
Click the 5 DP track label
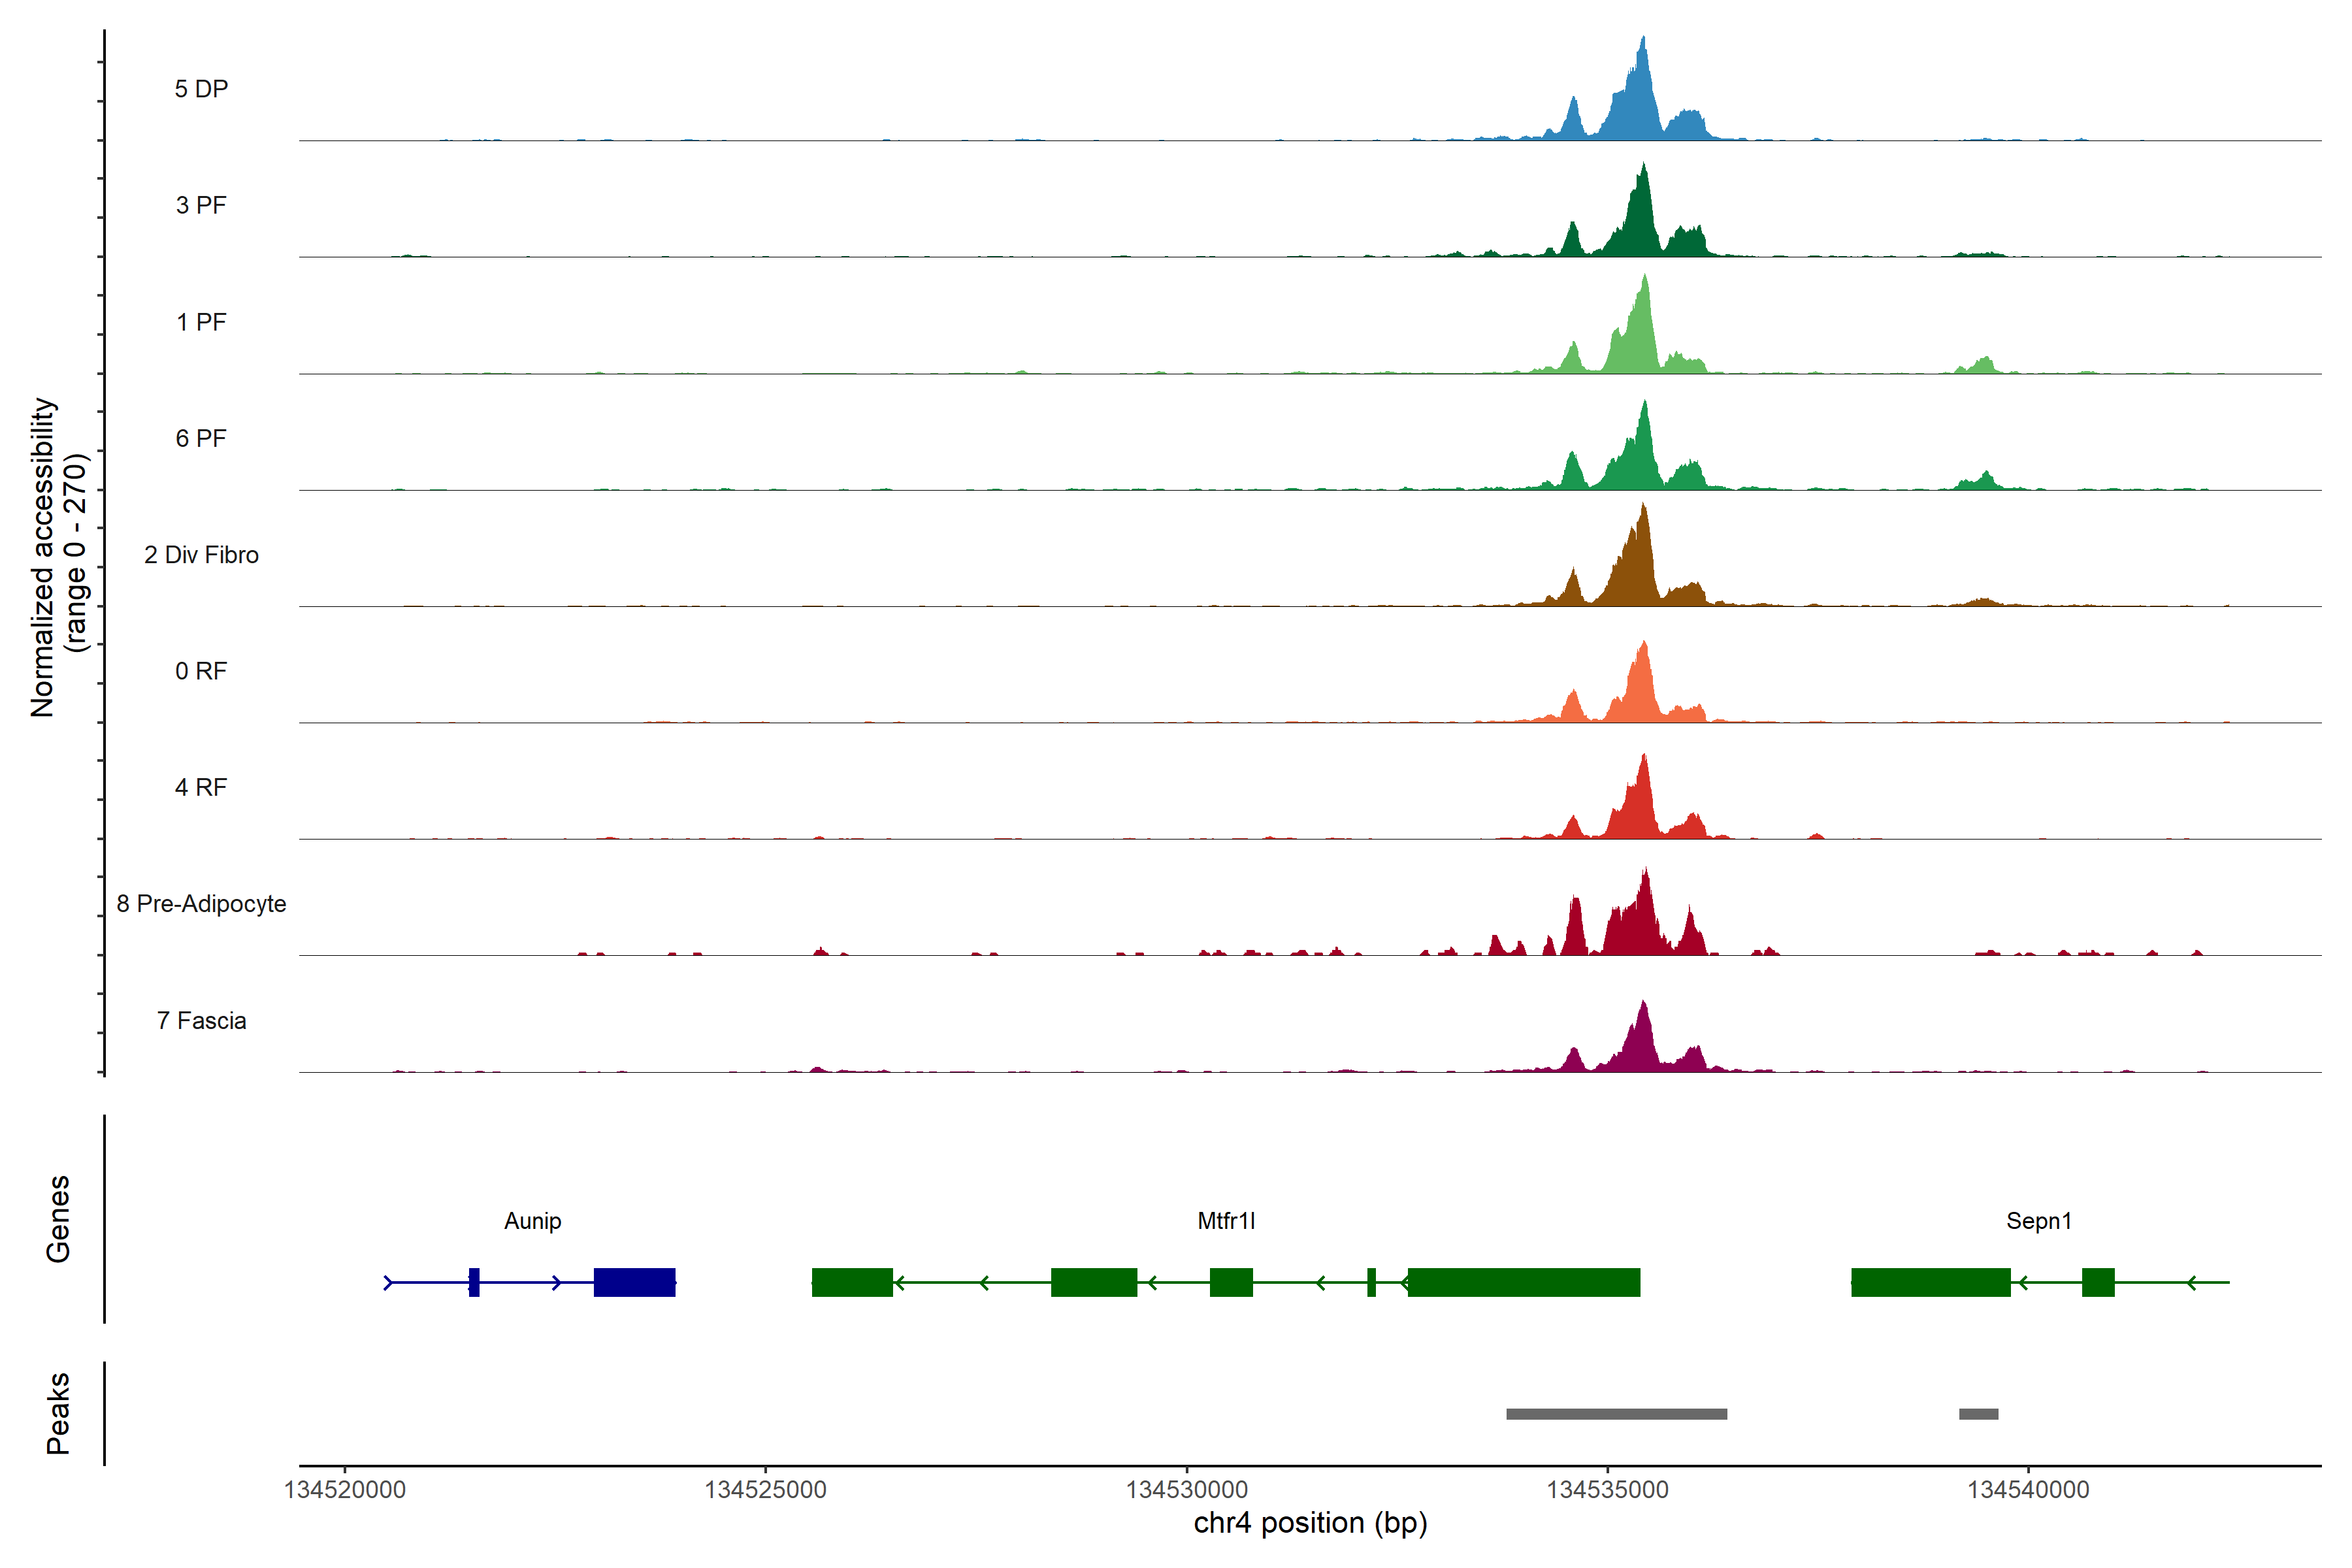pos(201,89)
